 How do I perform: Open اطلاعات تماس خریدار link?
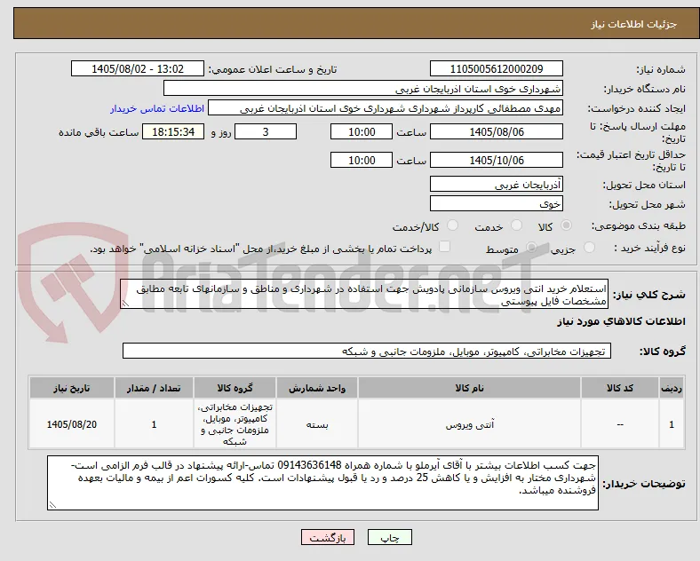tap(157, 108)
